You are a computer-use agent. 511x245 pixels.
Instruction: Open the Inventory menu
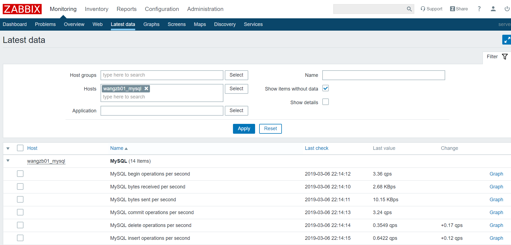point(97,9)
